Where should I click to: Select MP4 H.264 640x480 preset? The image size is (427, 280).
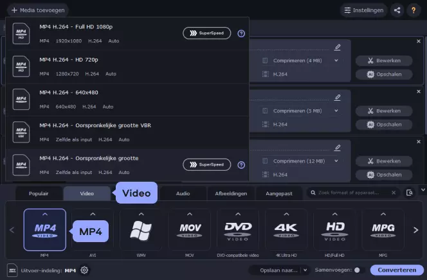pyautogui.click(x=127, y=100)
